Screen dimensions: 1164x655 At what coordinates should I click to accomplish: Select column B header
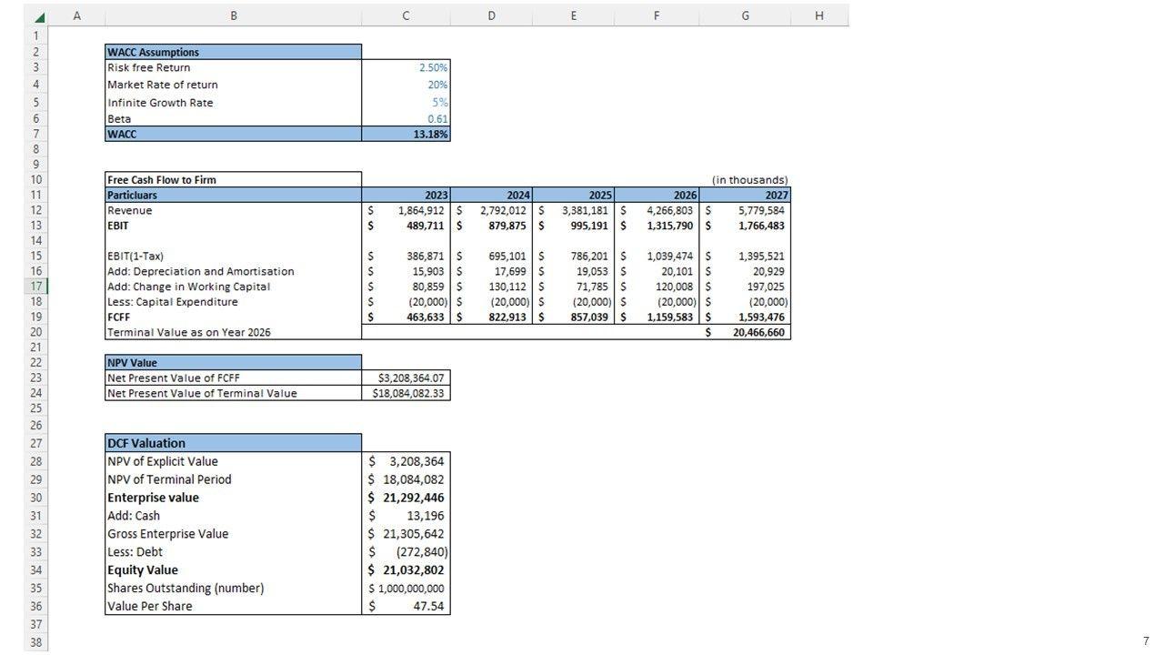click(233, 15)
